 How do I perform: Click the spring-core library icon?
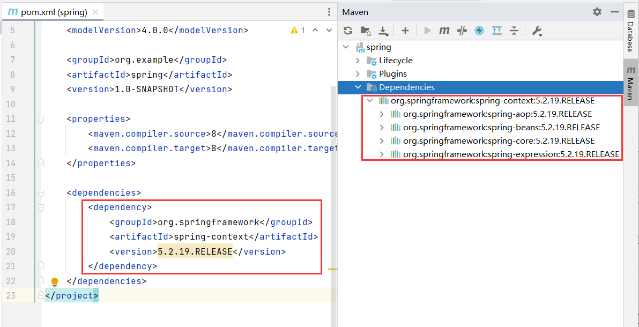(x=395, y=141)
